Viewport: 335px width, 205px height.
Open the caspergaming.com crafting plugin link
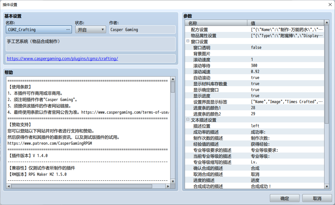pos(62,58)
